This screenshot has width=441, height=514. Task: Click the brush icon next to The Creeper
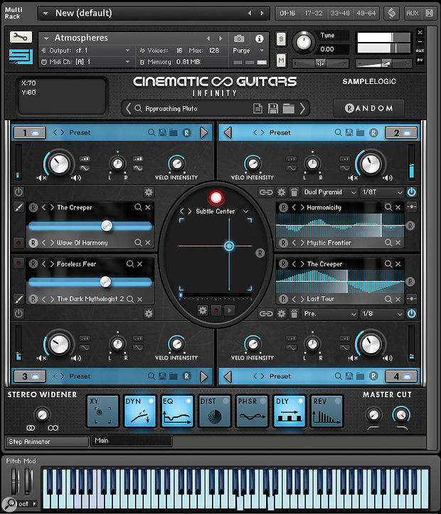coord(18,207)
